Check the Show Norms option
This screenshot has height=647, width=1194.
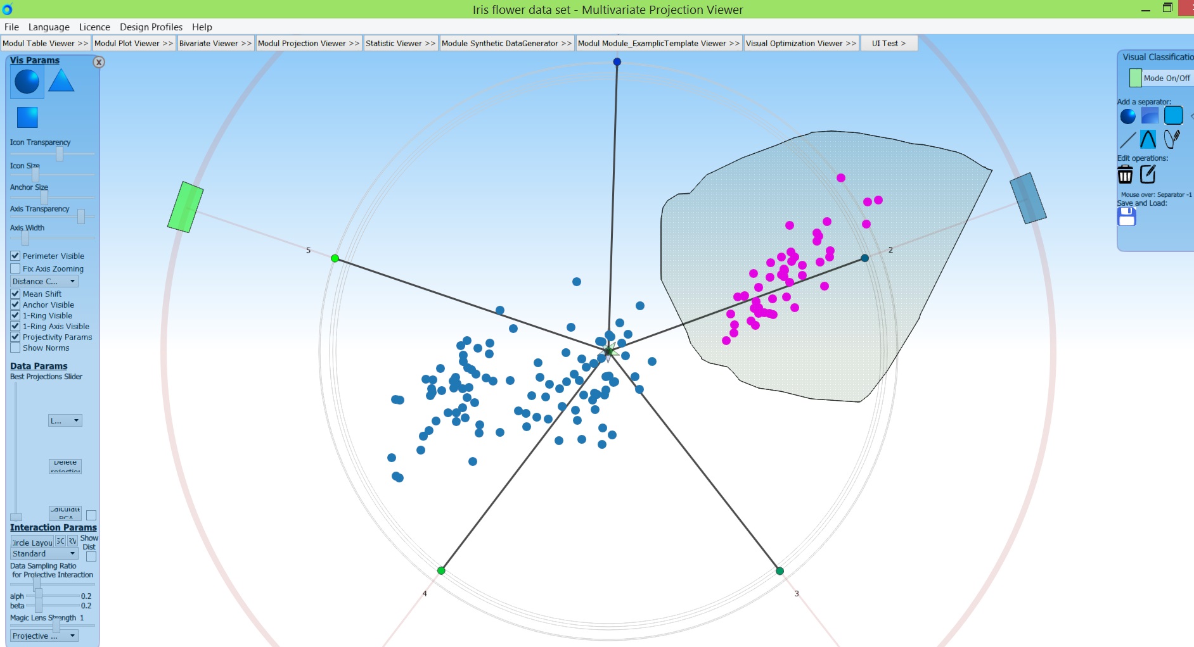(15, 348)
